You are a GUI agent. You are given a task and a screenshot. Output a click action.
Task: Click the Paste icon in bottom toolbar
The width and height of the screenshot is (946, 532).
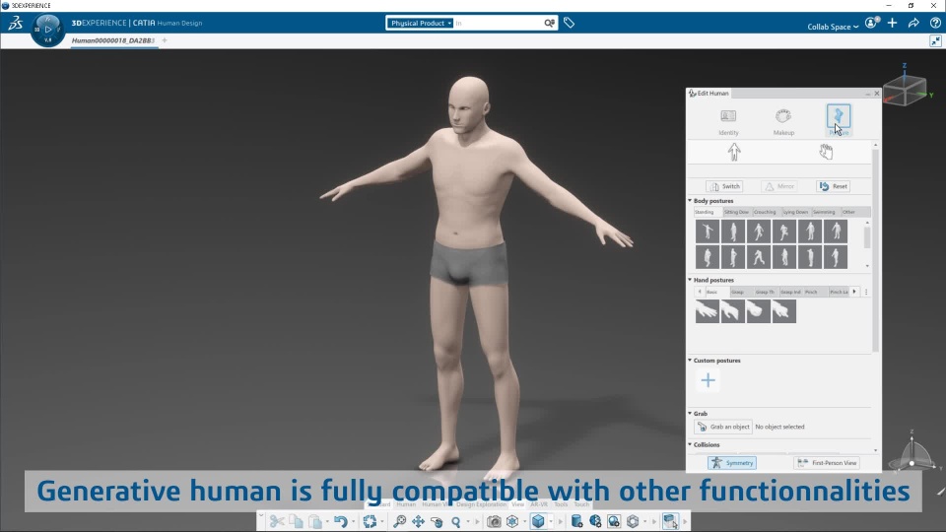pos(315,521)
